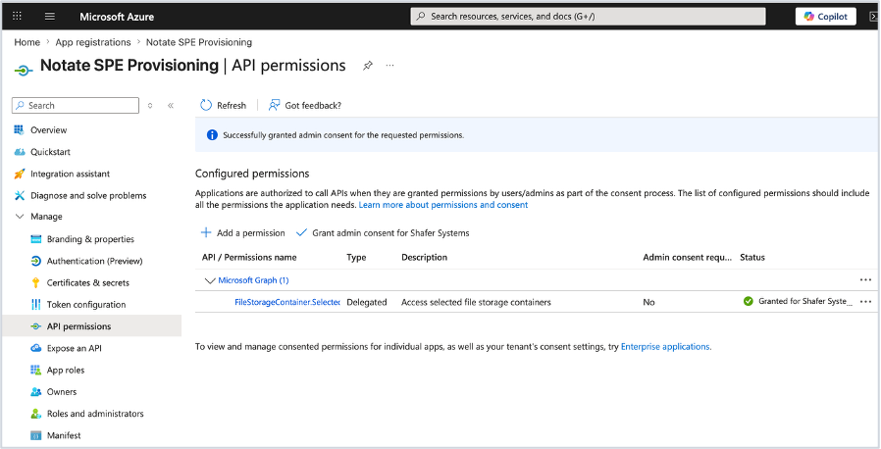Viewport: 881px width, 449px height.
Task: Click the search resources and services box
Action: (588, 17)
